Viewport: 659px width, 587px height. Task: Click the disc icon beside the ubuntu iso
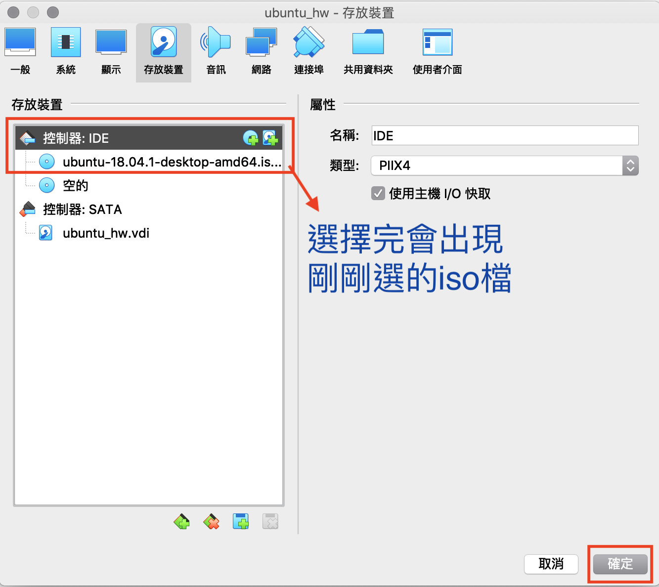point(47,162)
